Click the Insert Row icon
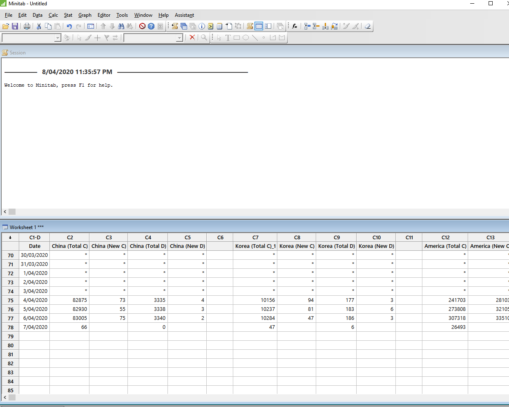 pyautogui.click(x=316, y=26)
